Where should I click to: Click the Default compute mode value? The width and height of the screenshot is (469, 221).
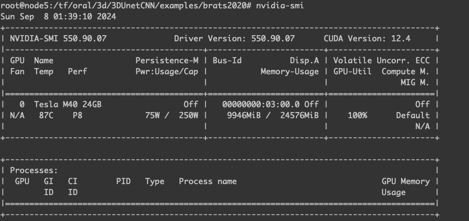(413, 116)
